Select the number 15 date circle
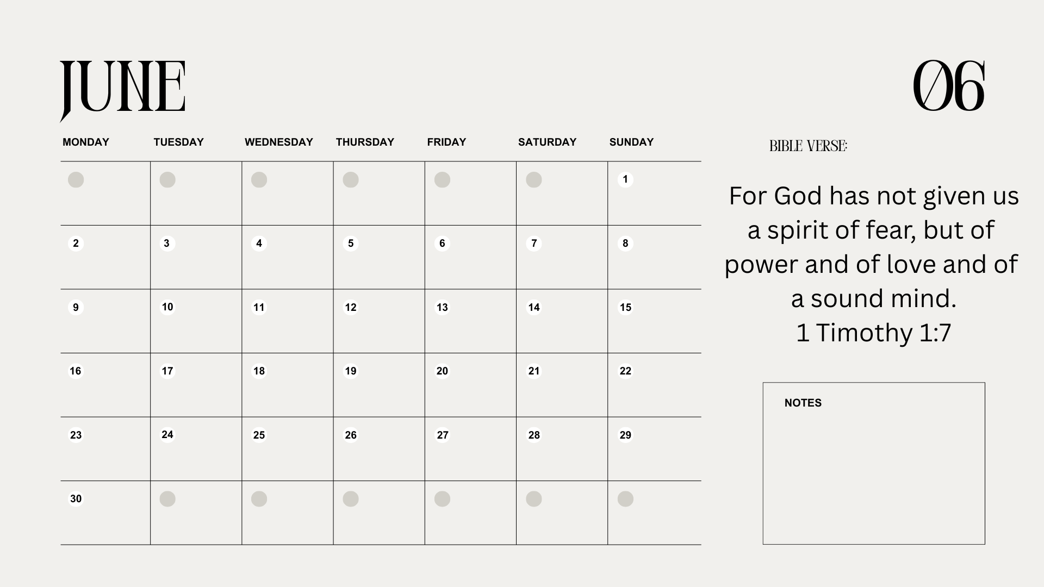 625,307
